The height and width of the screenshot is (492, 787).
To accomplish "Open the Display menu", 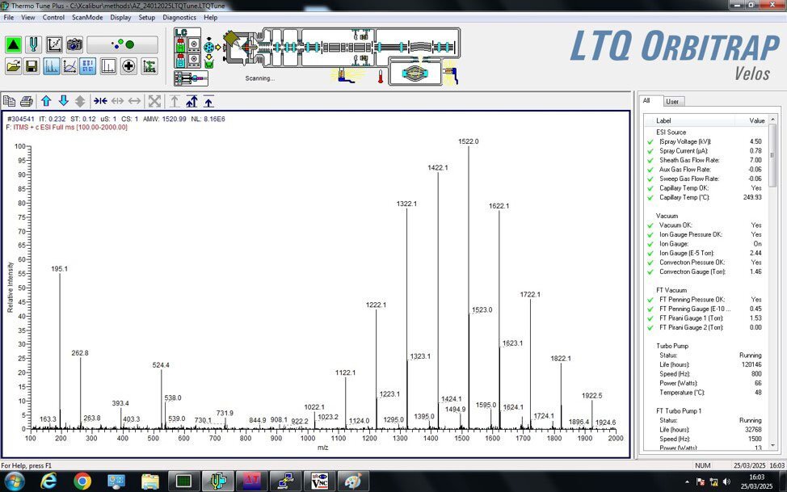I will click(120, 17).
